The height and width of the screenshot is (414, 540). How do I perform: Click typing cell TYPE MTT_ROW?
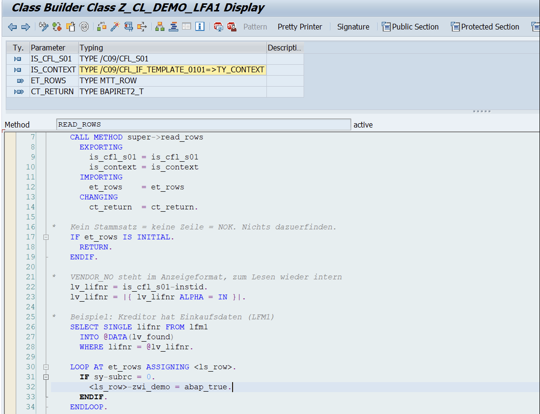coord(173,81)
